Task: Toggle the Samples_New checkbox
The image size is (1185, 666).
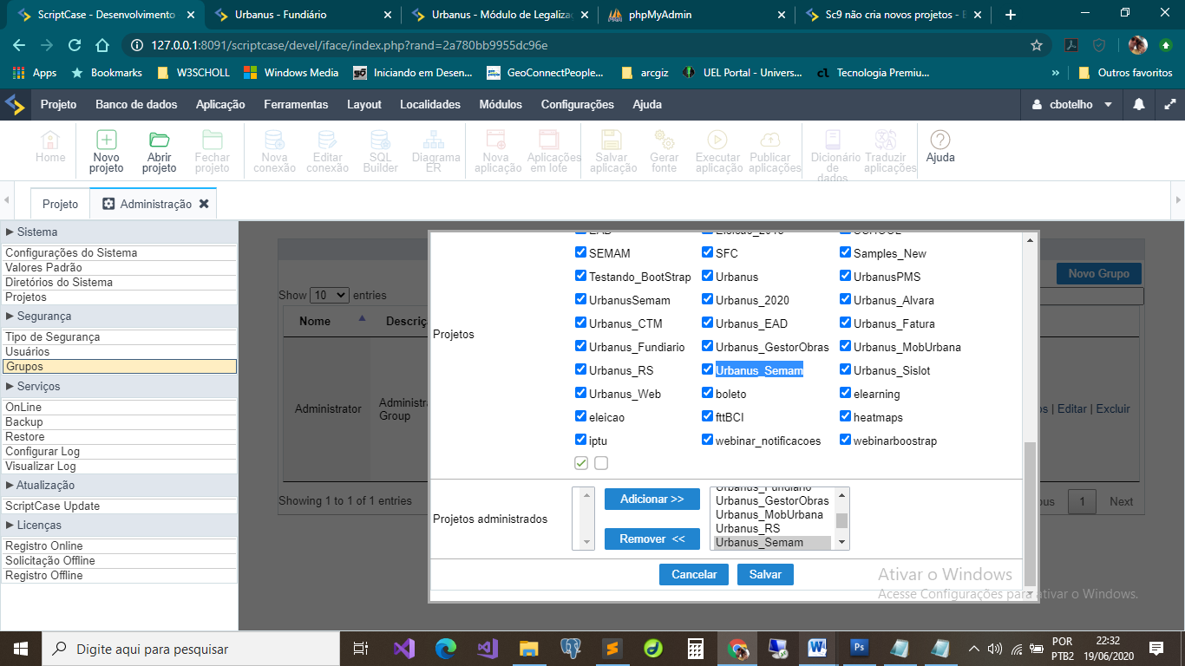Action: click(x=846, y=253)
